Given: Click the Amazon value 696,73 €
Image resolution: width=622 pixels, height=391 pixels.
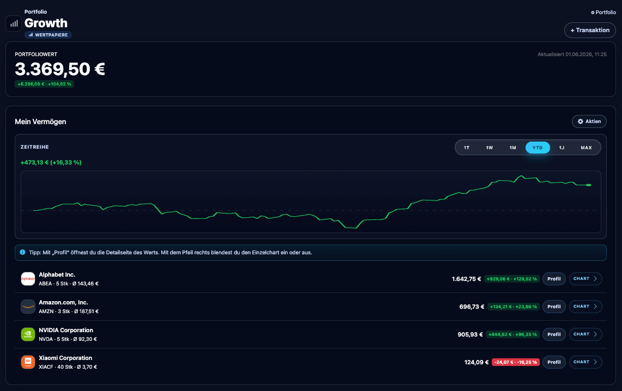Looking at the screenshot, I should click(x=472, y=307).
